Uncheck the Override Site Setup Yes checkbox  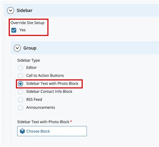14,30
